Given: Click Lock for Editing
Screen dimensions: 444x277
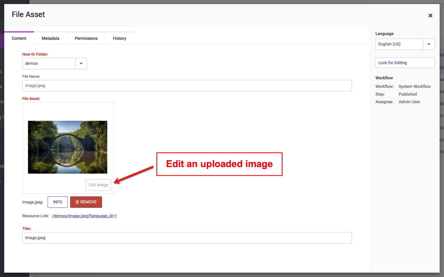Looking at the screenshot, I should [405, 63].
